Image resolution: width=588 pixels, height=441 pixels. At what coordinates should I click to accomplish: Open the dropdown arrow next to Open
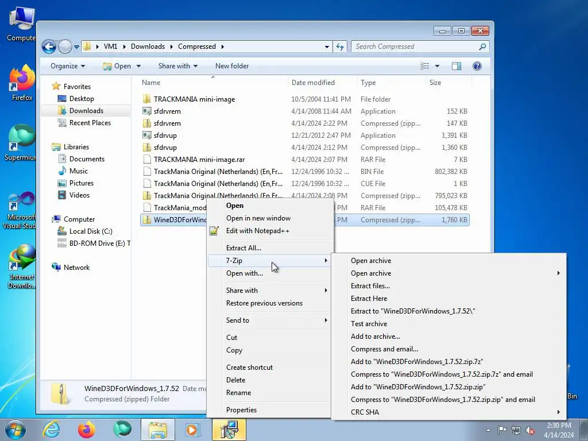pos(138,66)
